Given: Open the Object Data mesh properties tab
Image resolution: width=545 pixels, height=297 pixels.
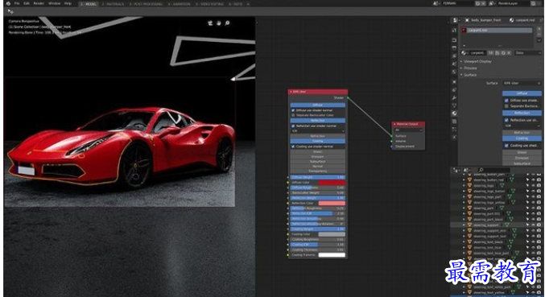Looking at the screenshot, I should click(454, 105).
